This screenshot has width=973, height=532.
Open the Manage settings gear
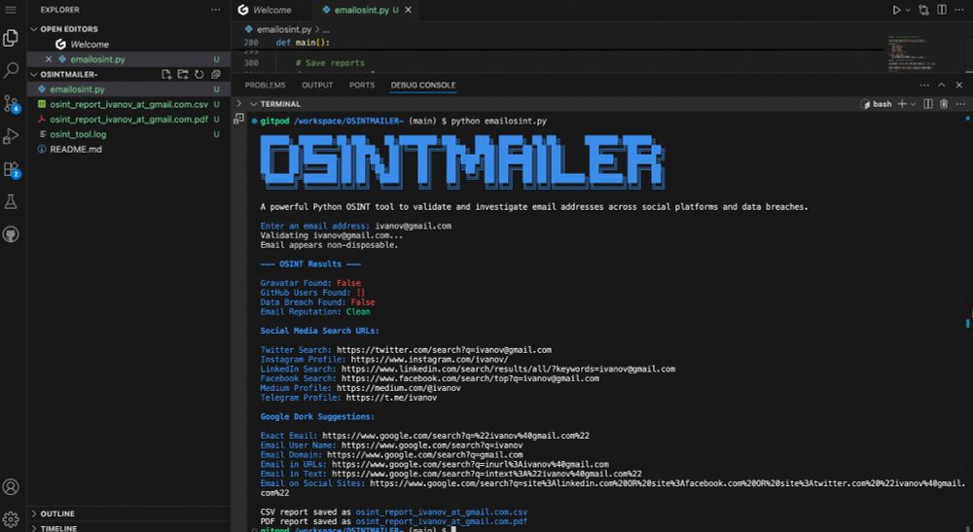pyautogui.click(x=11, y=518)
